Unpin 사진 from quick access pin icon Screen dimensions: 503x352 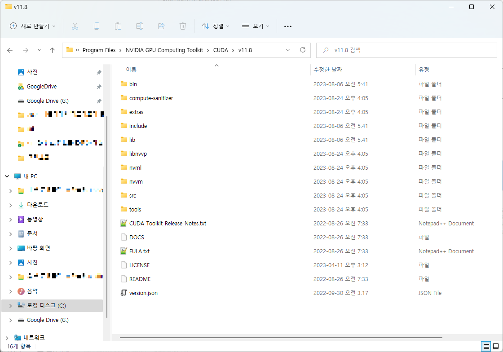pos(99,72)
